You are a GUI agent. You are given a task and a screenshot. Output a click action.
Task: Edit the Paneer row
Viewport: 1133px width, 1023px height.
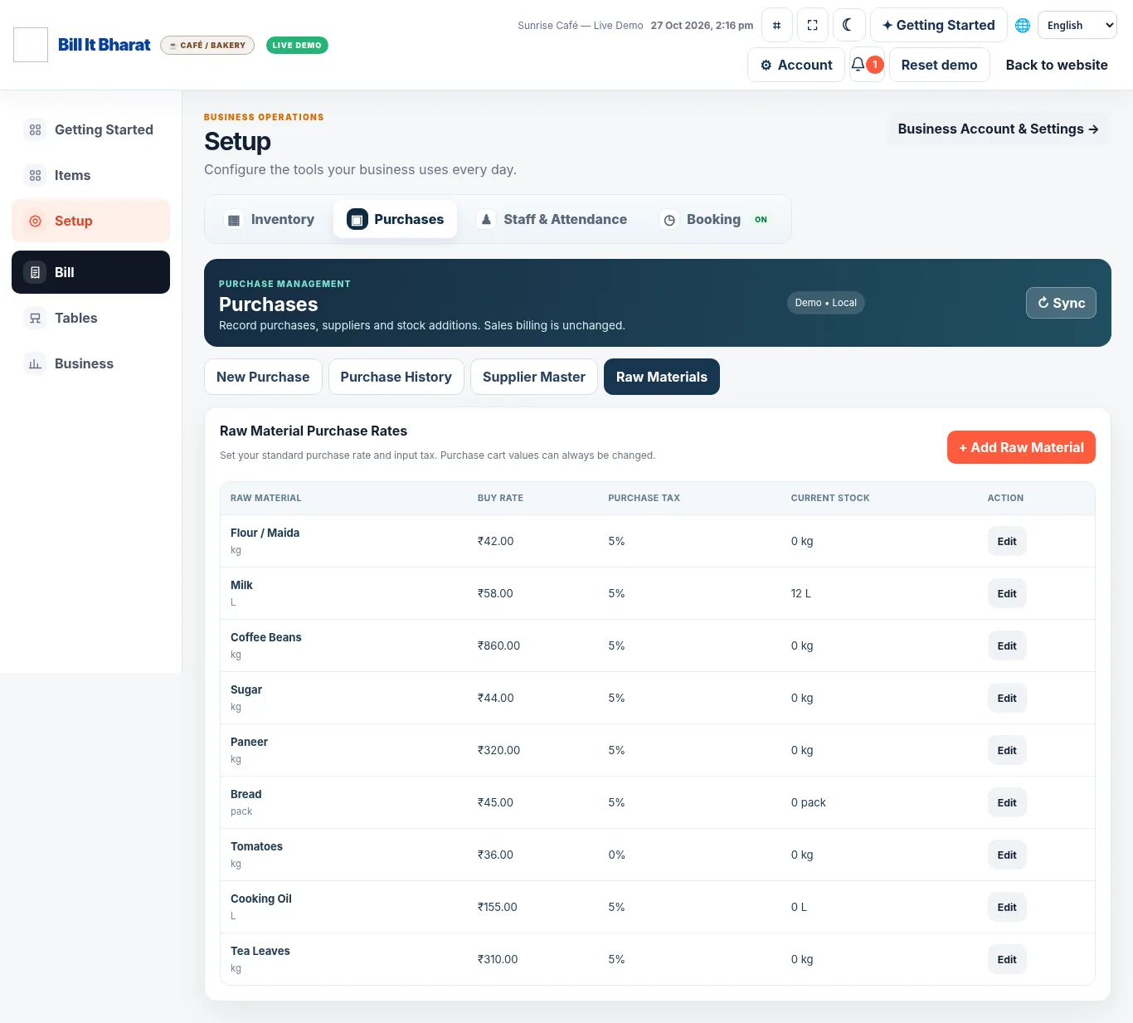pyautogui.click(x=1007, y=750)
